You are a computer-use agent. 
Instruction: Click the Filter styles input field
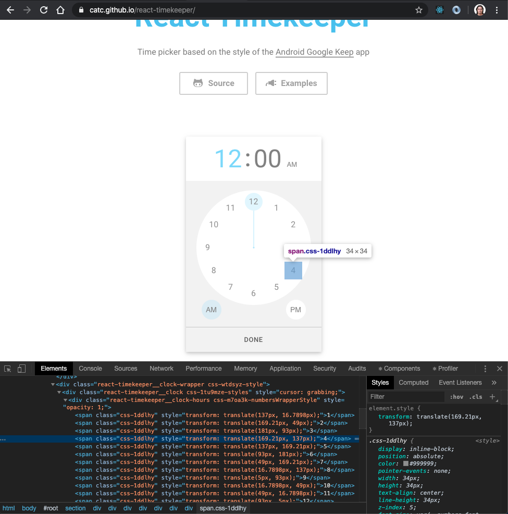406,397
